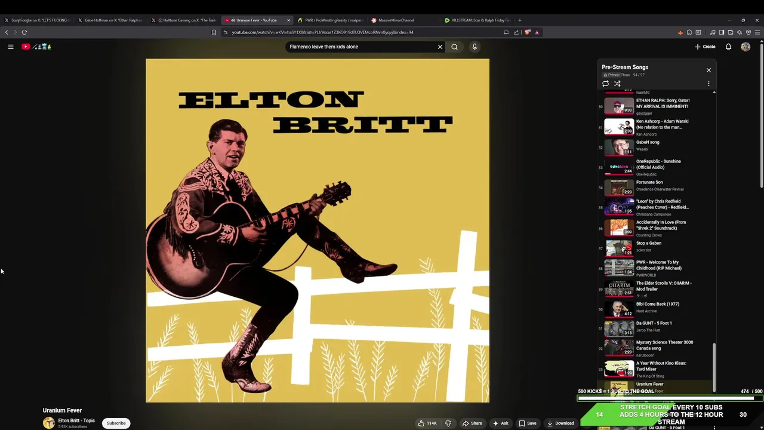This screenshot has height=430, width=764.
Task: Open YouTube notifications bell
Action: coord(728,47)
